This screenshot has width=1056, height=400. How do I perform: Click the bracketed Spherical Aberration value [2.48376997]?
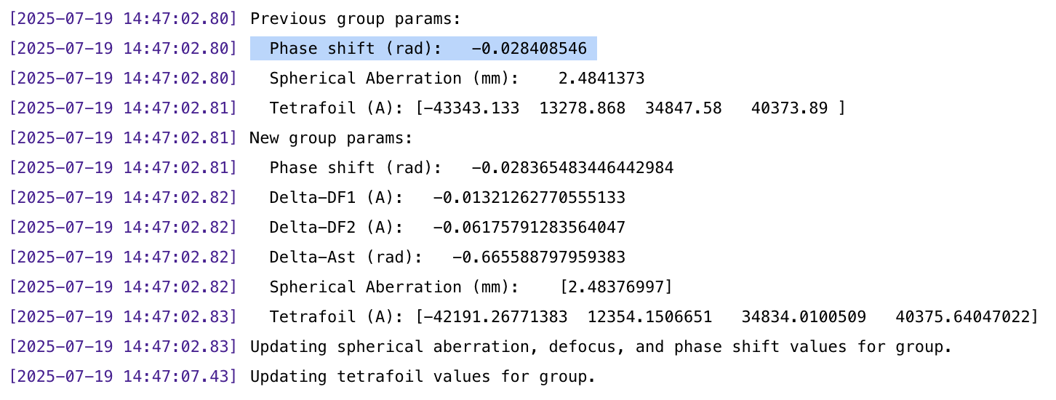click(616, 287)
